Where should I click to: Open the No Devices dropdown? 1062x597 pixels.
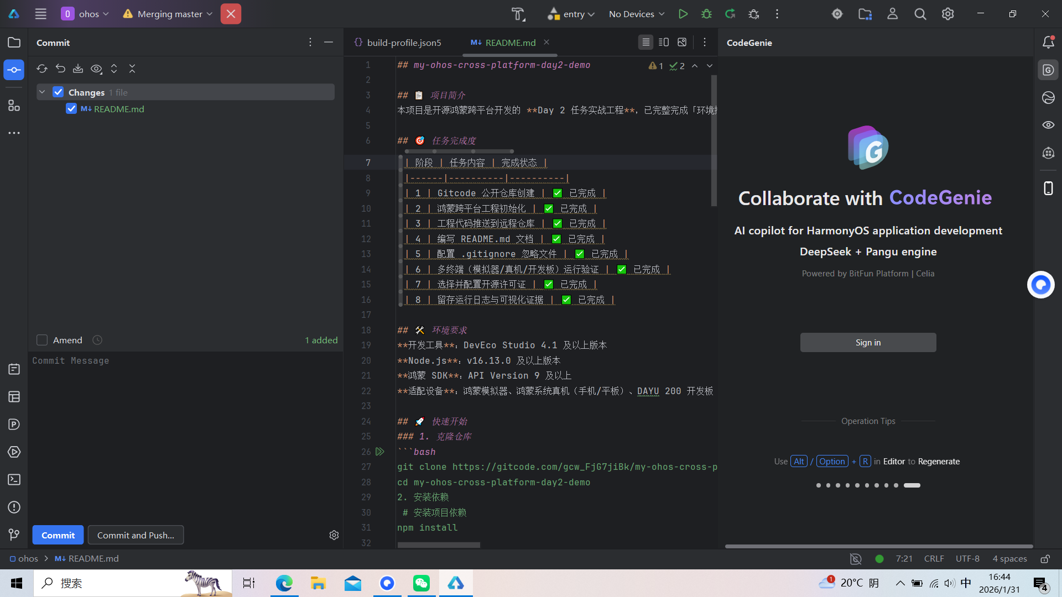point(636,14)
